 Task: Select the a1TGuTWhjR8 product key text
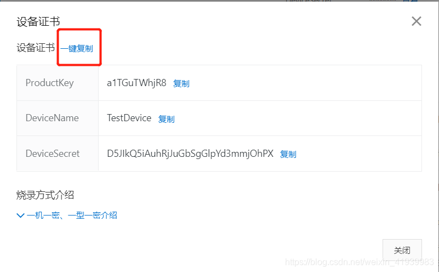coord(136,83)
